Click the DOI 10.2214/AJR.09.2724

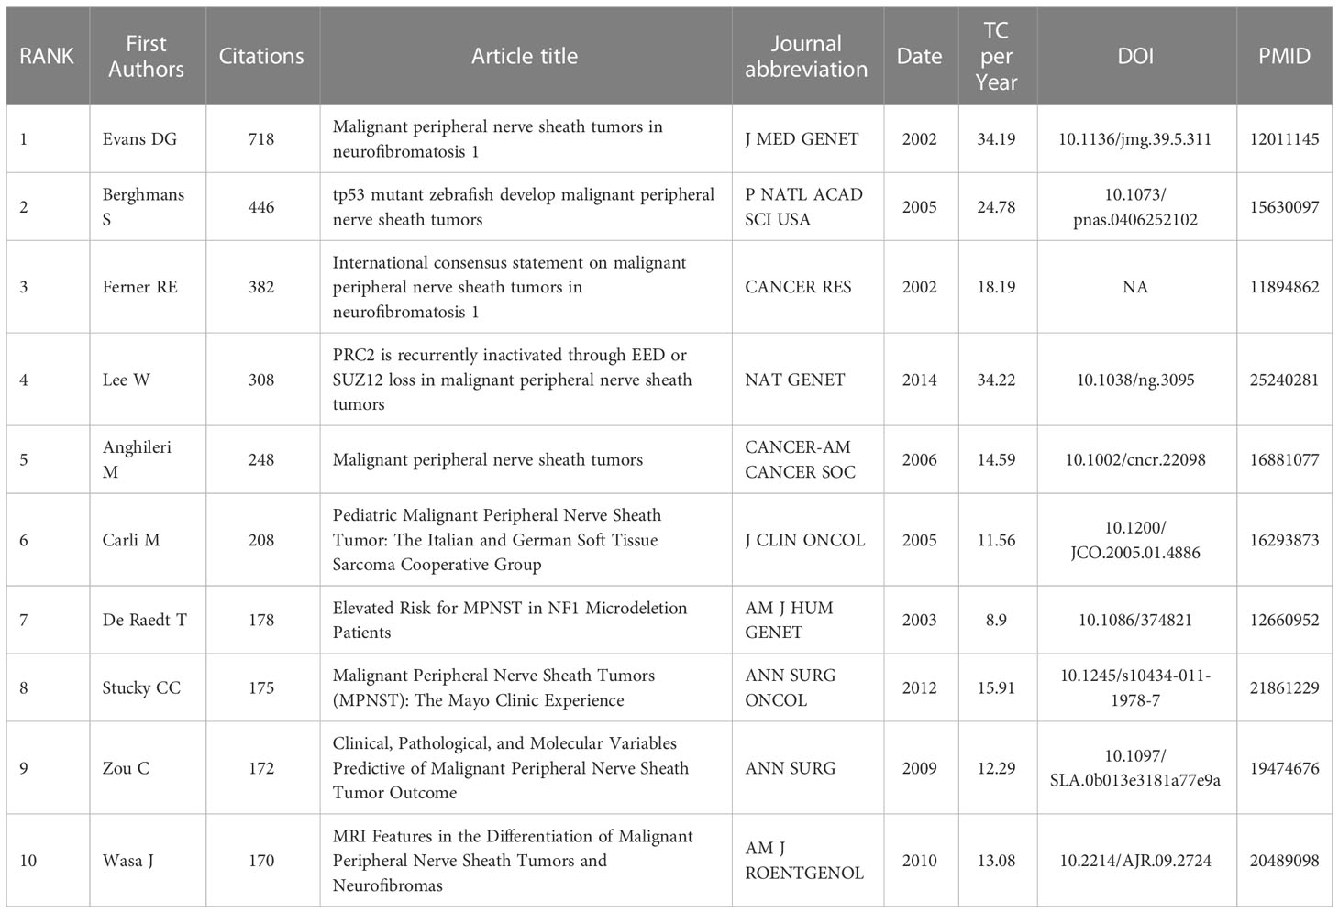(1135, 861)
